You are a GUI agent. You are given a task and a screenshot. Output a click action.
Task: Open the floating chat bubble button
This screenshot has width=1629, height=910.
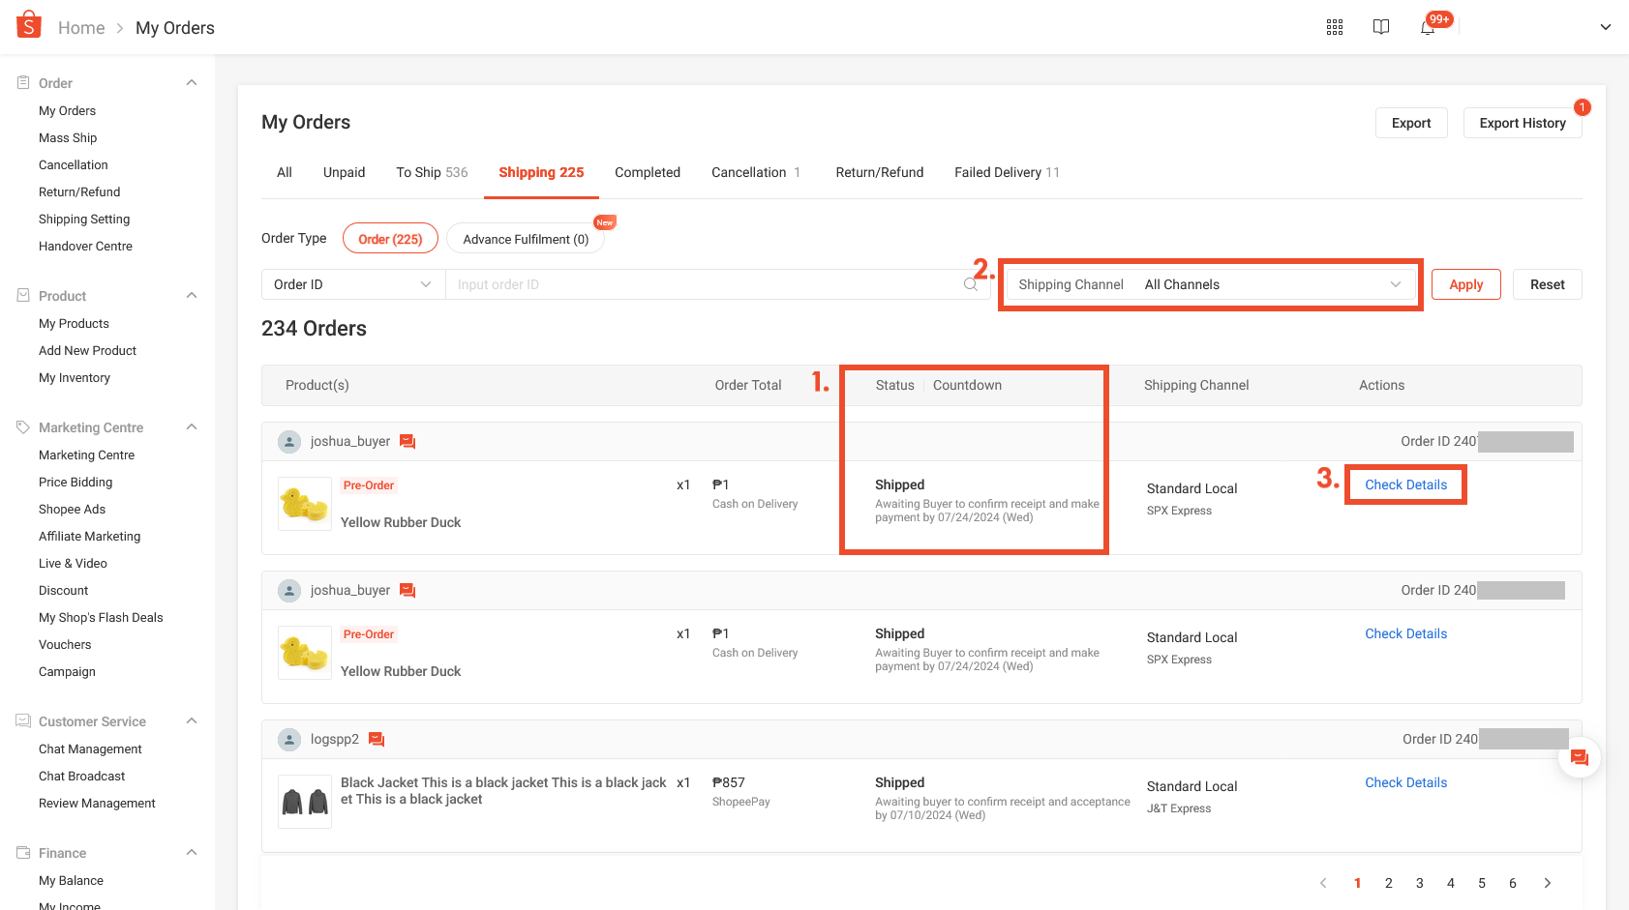(1580, 758)
